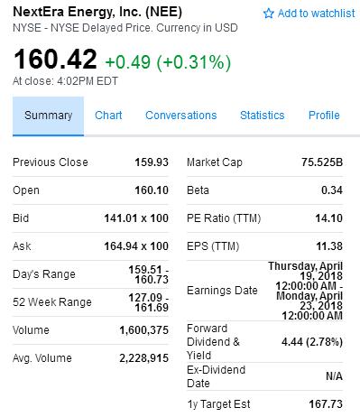The width and height of the screenshot is (360, 417).
Task: Switch to the Chart tab
Action: click(x=108, y=116)
